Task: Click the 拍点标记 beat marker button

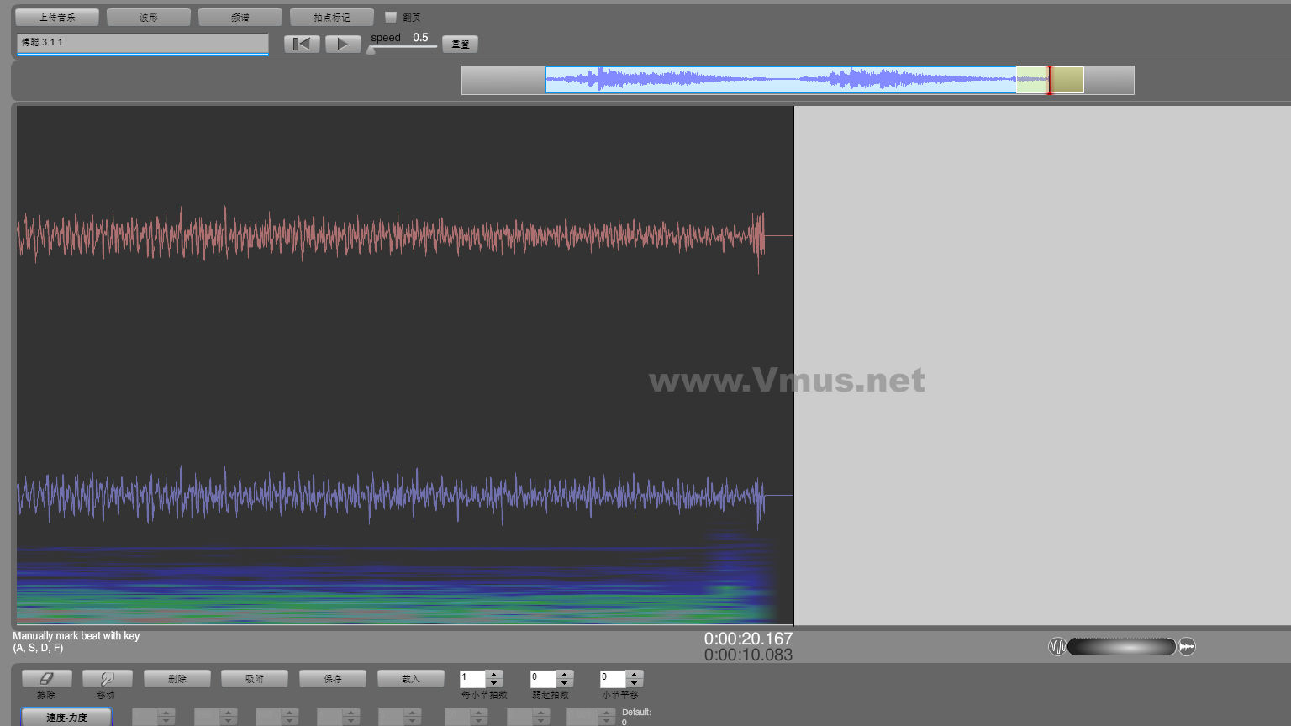Action: click(x=332, y=17)
